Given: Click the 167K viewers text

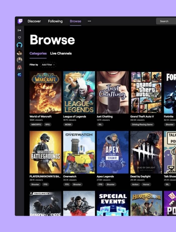Looking at the screenshot, I should (x=70, y=120).
